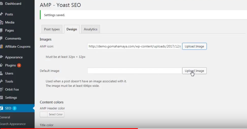
Task: Select the SEO menu item
Action: 17,108
